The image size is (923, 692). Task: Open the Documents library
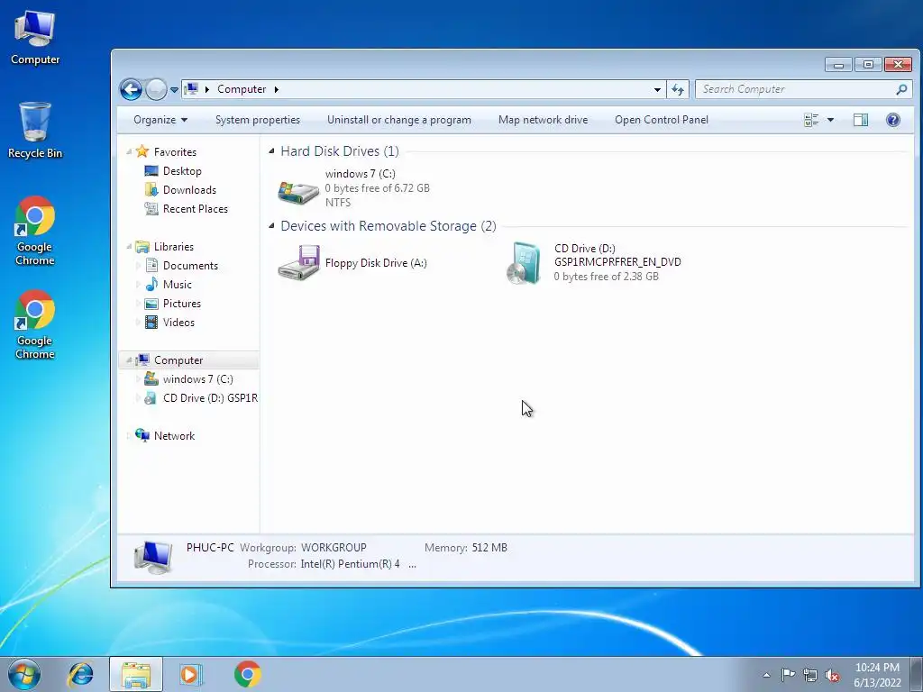click(x=190, y=266)
